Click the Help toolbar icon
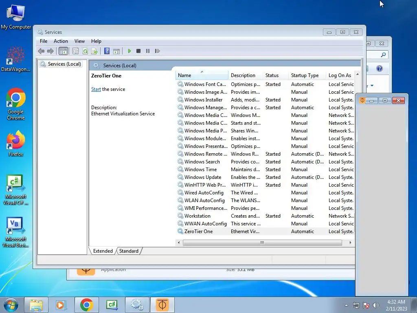 (107, 51)
